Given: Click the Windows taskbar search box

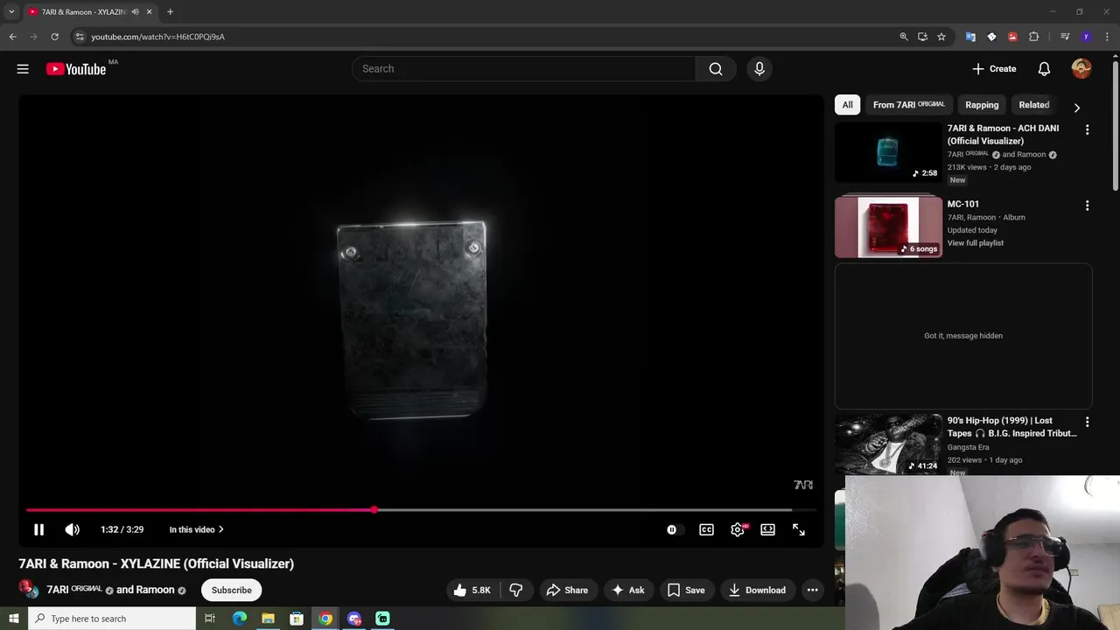Looking at the screenshot, I should pyautogui.click(x=112, y=619).
